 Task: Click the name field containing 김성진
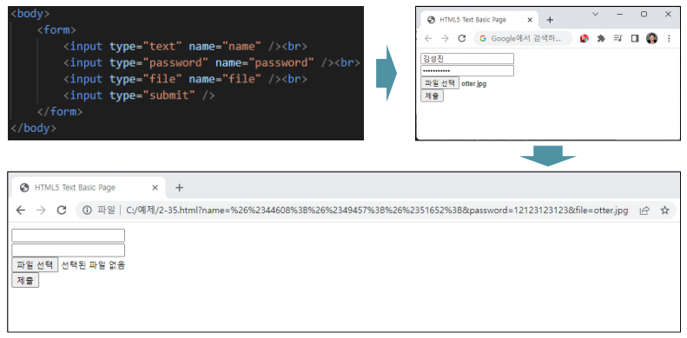pos(467,59)
